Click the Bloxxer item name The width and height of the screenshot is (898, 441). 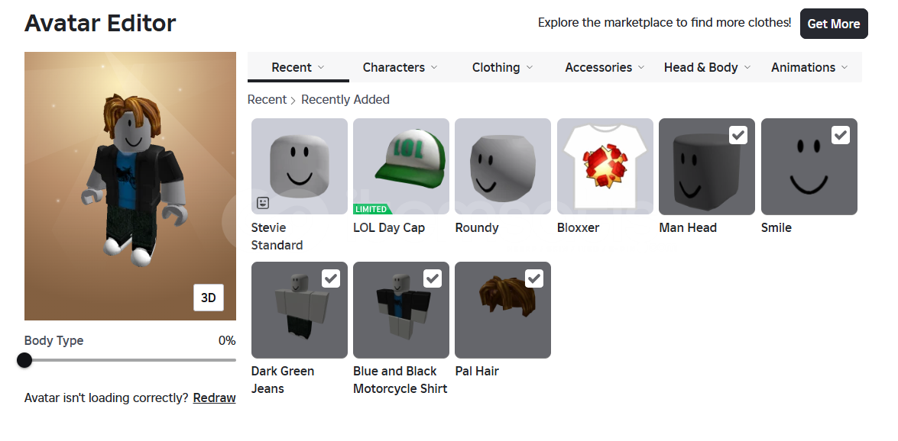point(579,227)
